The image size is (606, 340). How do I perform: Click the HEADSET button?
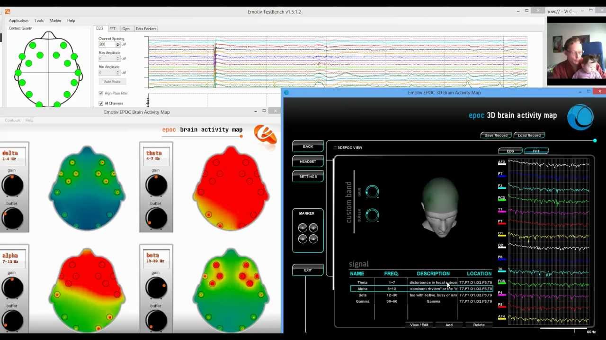tap(308, 161)
